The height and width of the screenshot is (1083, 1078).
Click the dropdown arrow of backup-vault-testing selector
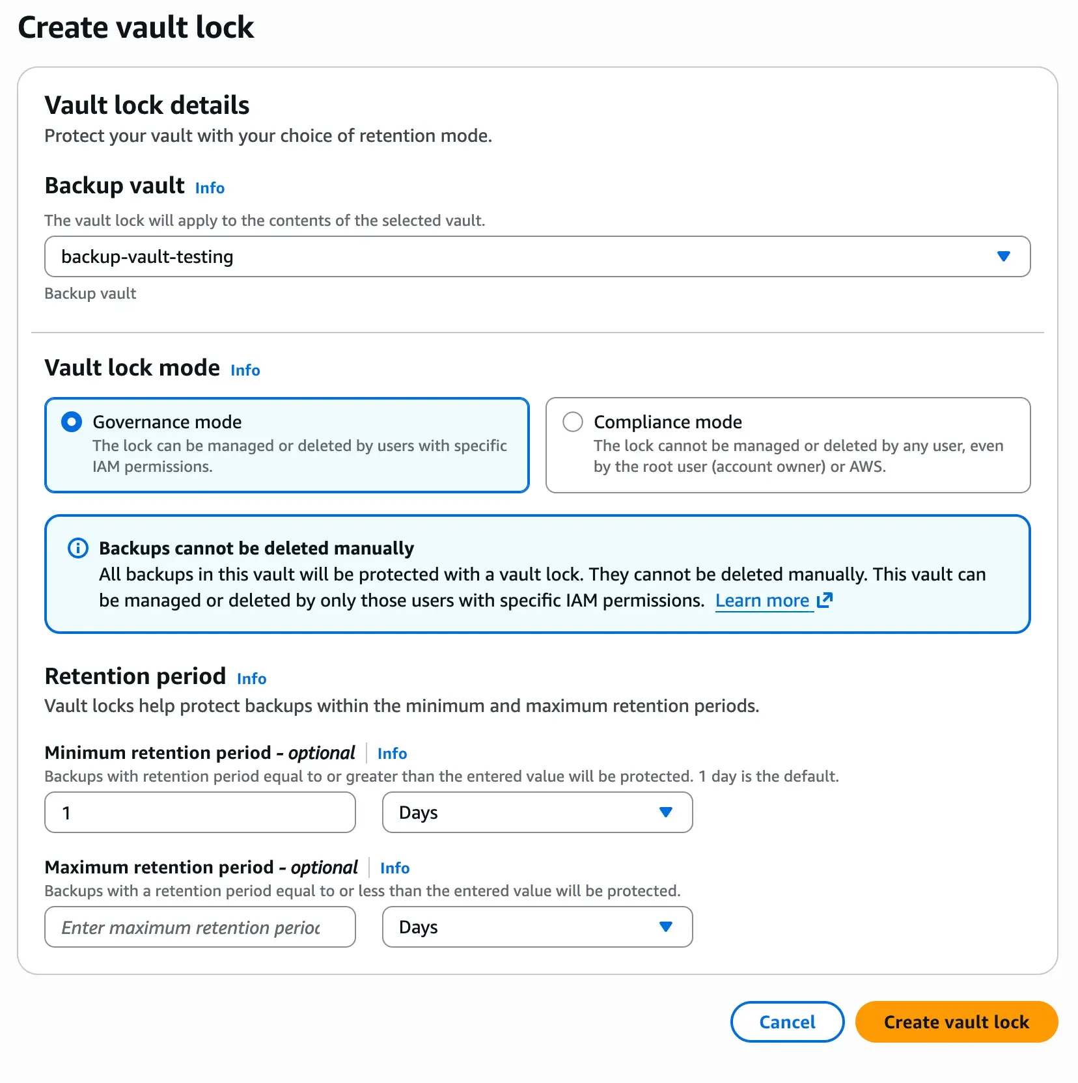click(x=1003, y=256)
